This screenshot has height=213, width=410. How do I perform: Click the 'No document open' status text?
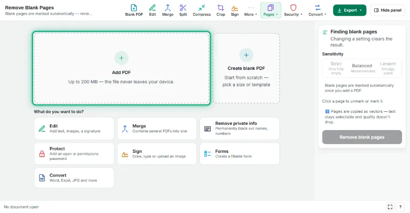(x=21, y=207)
